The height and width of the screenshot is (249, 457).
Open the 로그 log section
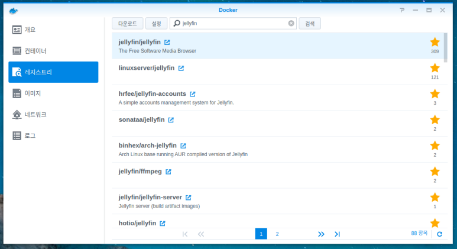[x=53, y=135]
